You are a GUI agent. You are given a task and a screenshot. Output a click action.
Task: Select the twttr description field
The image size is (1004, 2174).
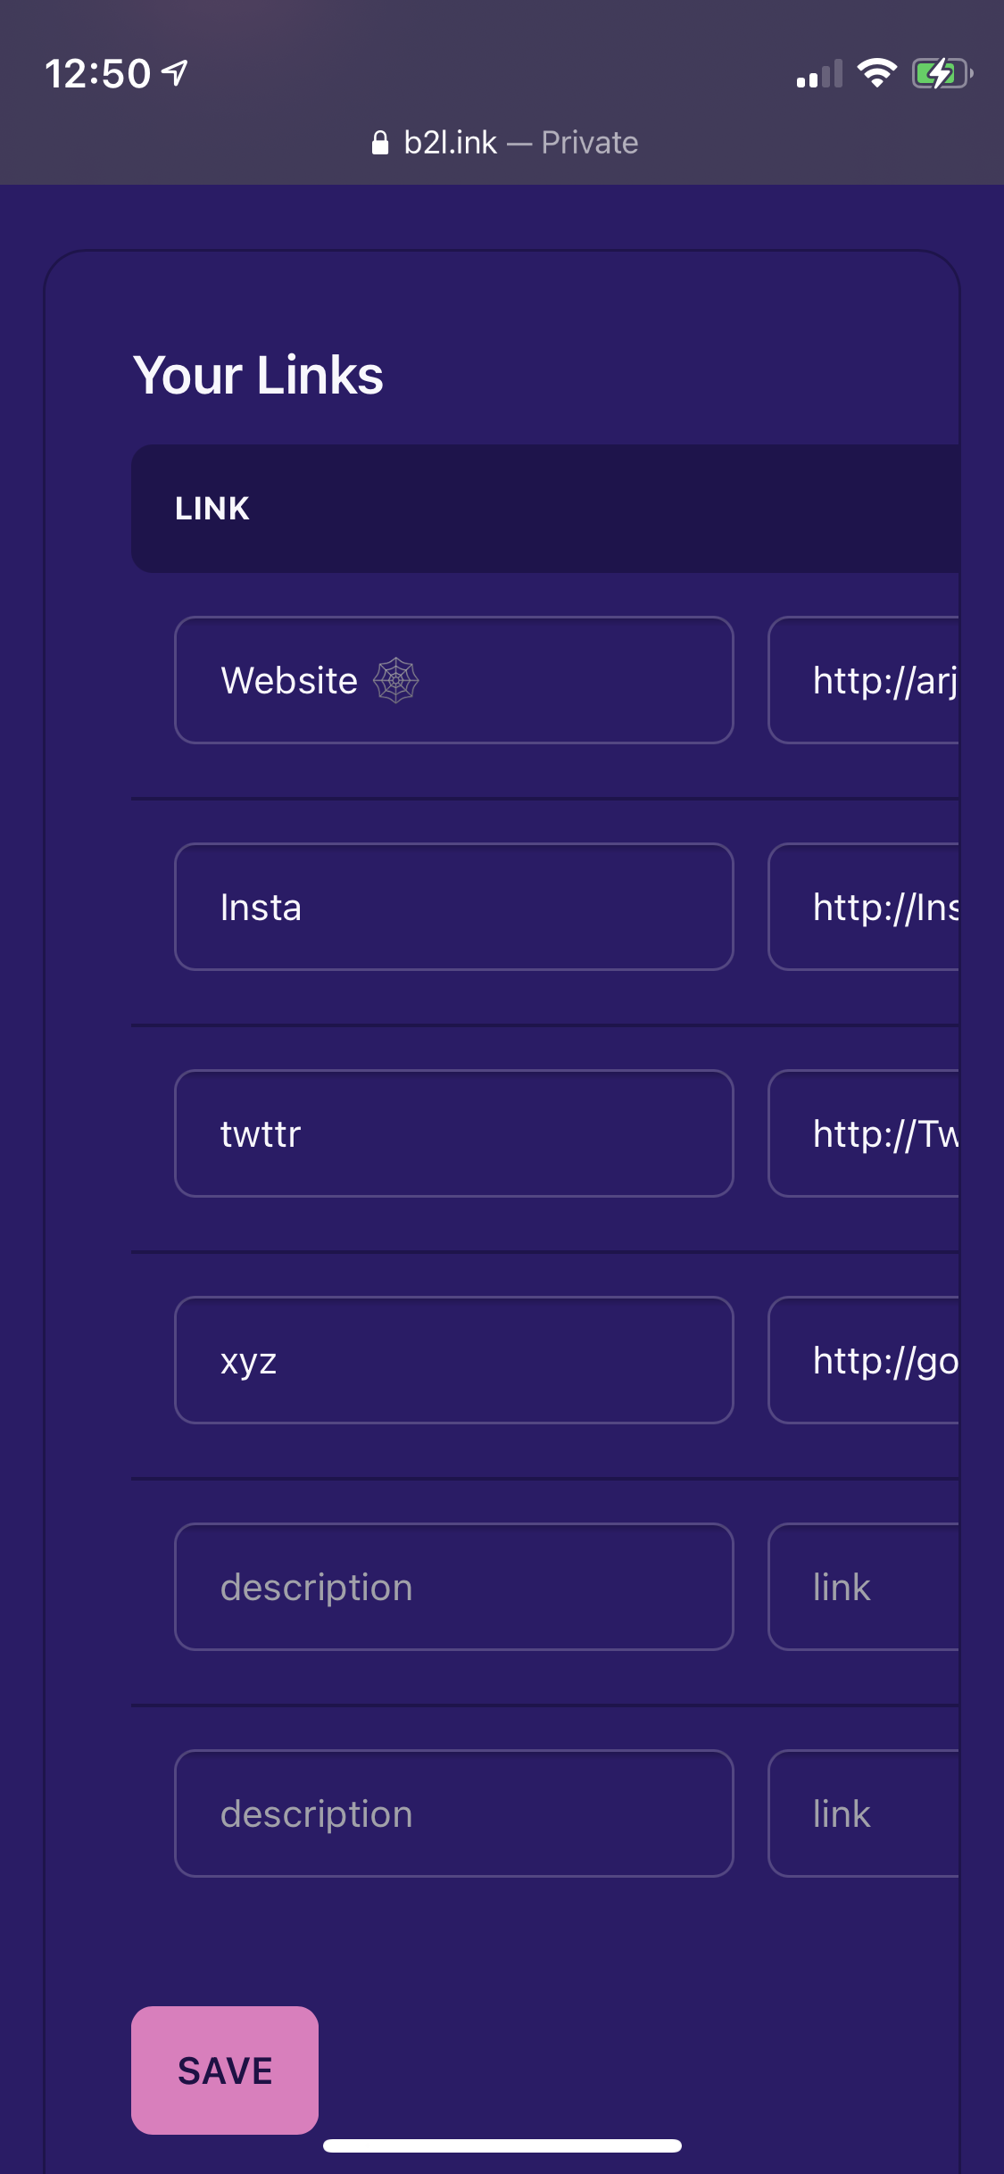coord(453,1133)
